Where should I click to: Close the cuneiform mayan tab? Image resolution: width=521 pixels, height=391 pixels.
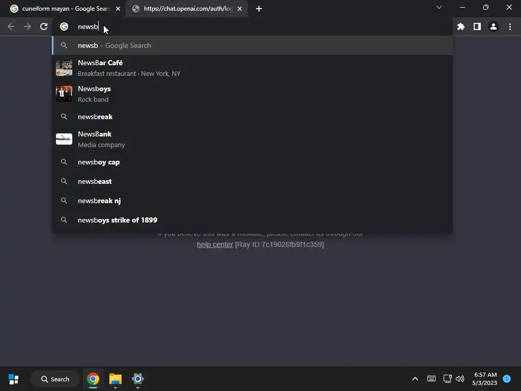pyautogui.click(x=118, y=9)
